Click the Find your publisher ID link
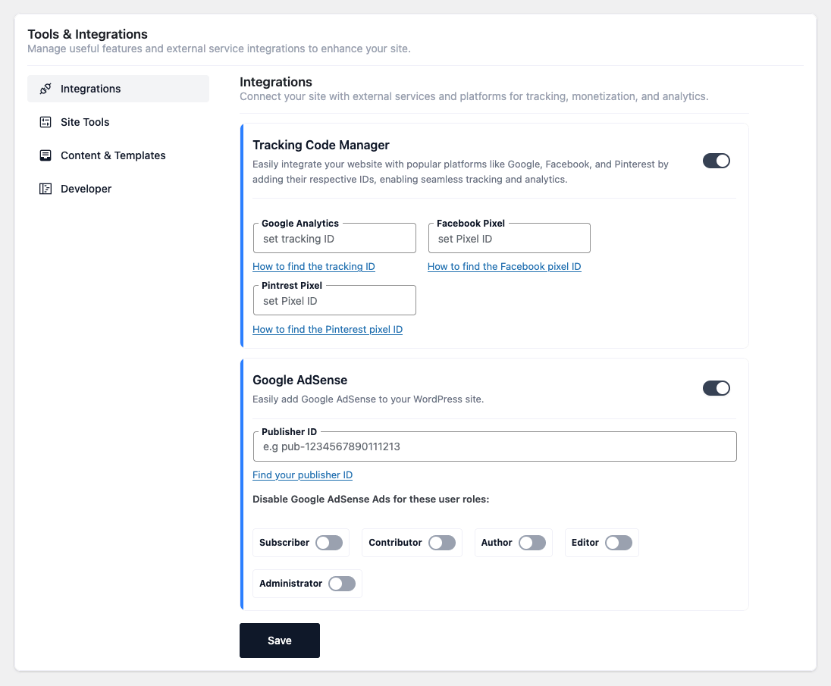The width and height of the screenshot is (831, 686). point(302,475)
